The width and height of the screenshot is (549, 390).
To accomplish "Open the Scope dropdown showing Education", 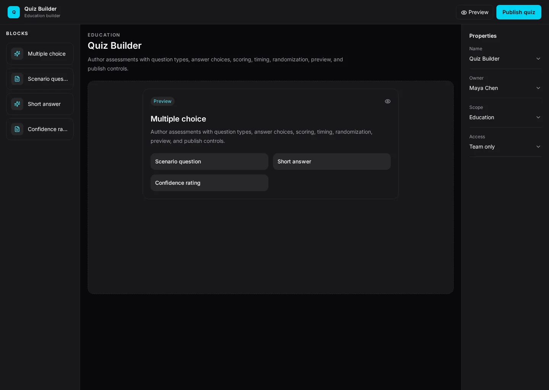I will tap(505, 117).
